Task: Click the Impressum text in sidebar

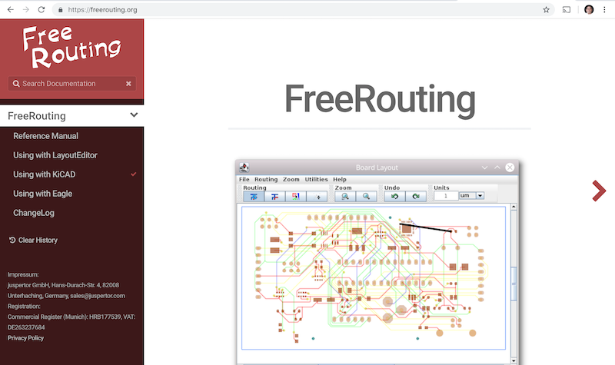Action: point(23,274)
